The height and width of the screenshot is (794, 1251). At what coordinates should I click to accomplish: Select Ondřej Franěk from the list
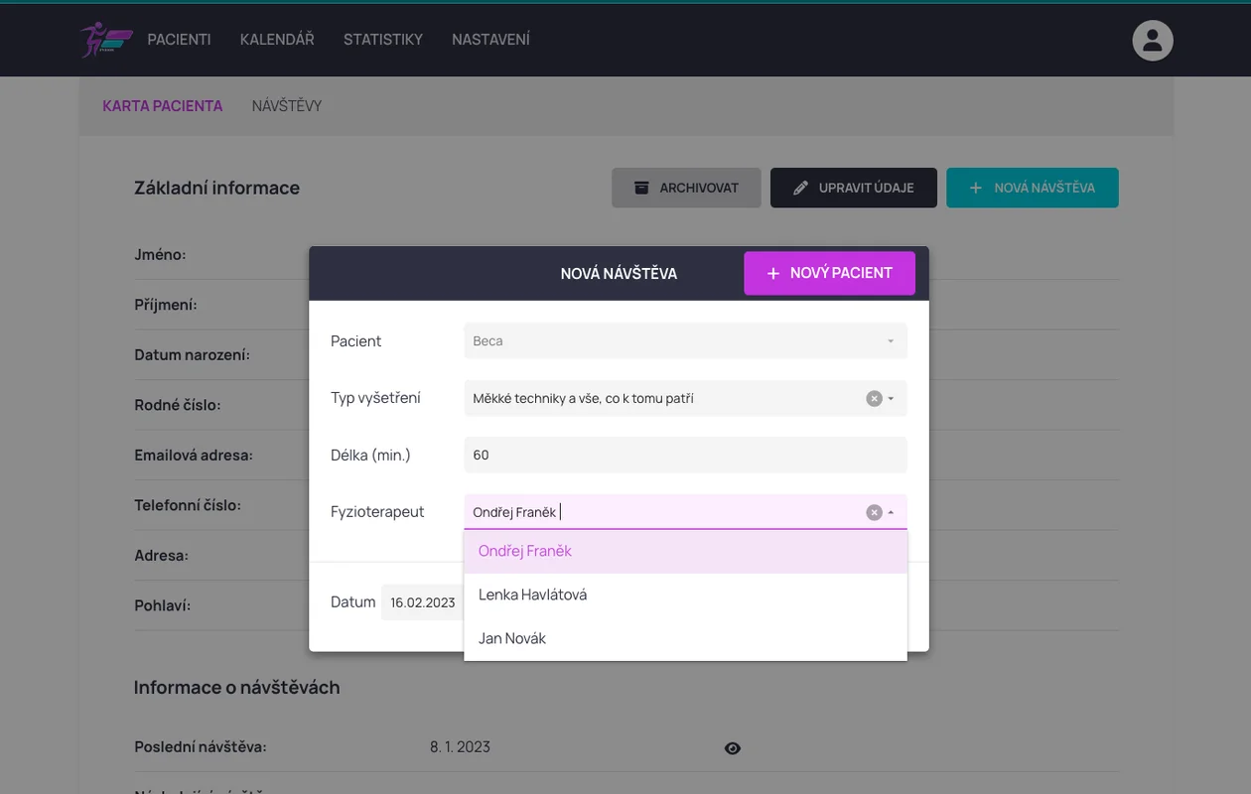525,551
